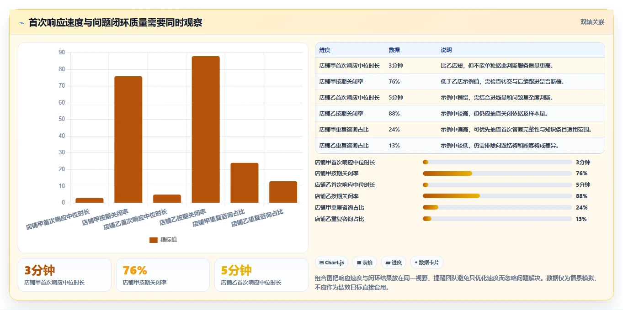This screenshot has height=310, width=623.
Task: Click the 店铺甲首次响应中位时长 chart bar
Action: [x=90, y=200]
